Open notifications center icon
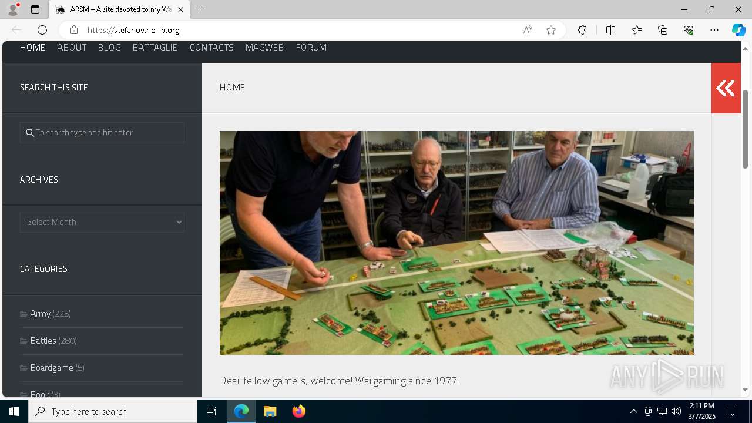Screen dimensions: 752x423 click(x=733, y=411)
